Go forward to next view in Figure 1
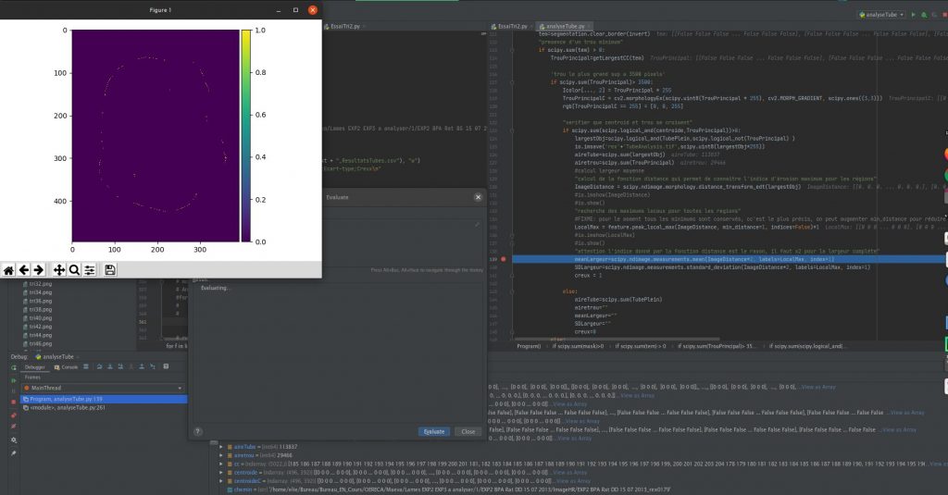The width and height of the screenshot is (948, 495). pos(39,270)
